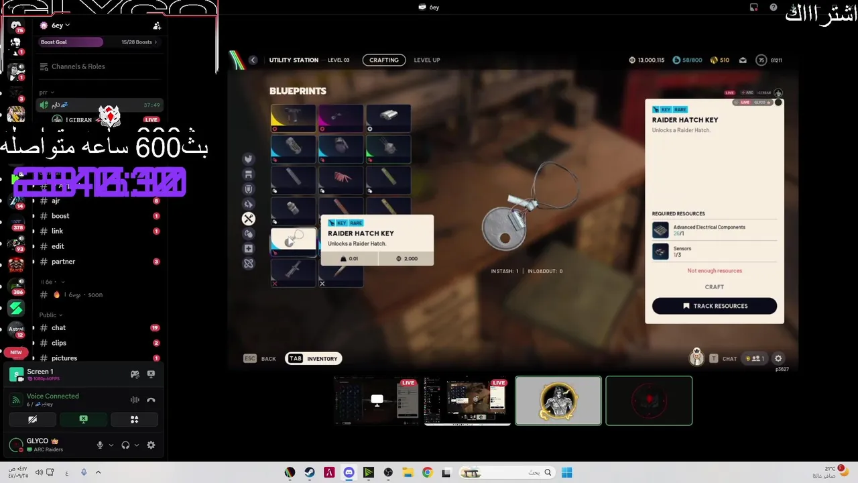Image resolution: width=858 pixels, height=483 pixels.
Task: Switch to the LEVEL UP tab
Action: pos(427,60)
